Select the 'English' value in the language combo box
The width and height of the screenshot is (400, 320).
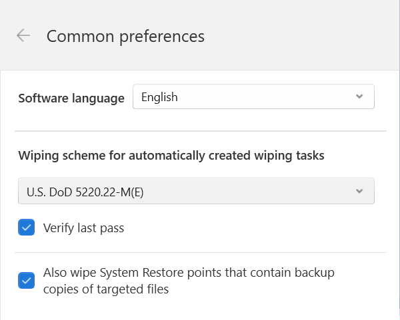[159, 97]
